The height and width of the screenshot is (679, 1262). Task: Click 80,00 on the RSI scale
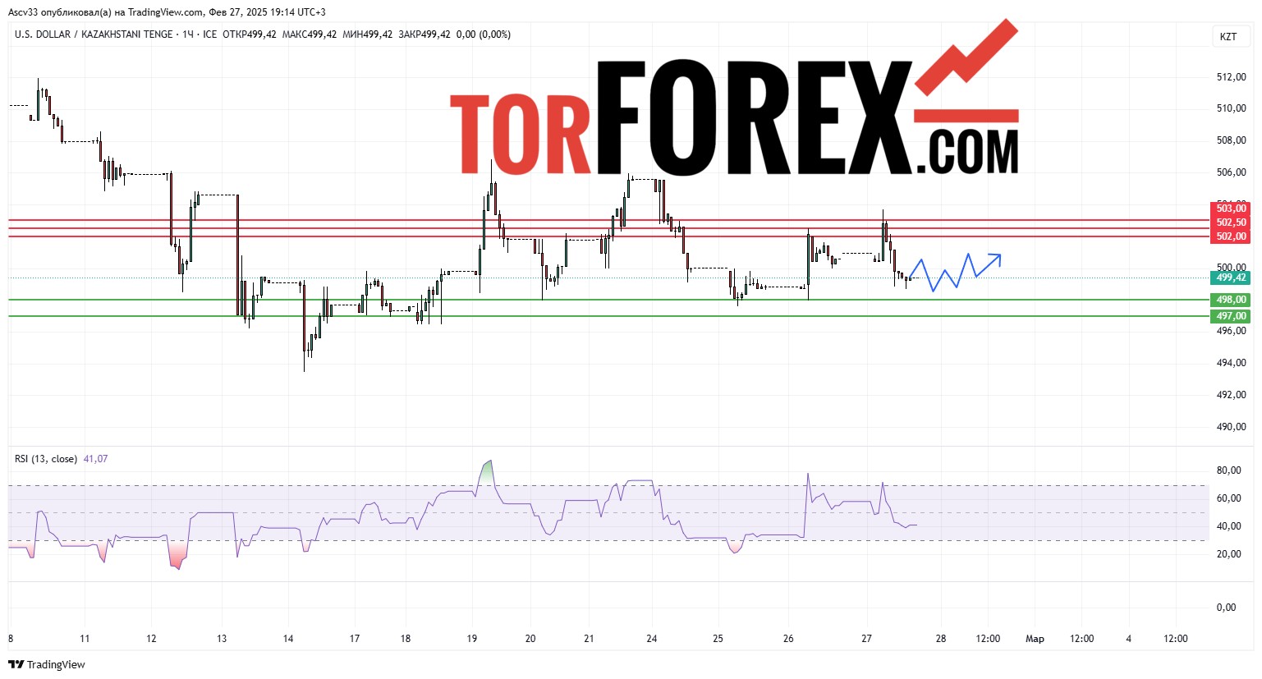(1228, 470)
